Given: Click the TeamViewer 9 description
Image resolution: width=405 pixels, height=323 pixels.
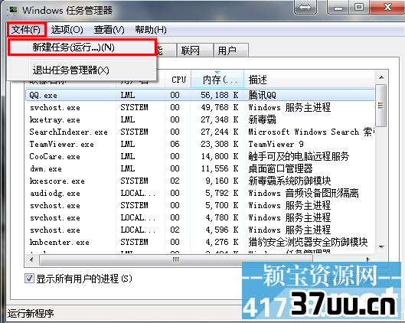Looking at the screenshot, I should click(276, 144).
